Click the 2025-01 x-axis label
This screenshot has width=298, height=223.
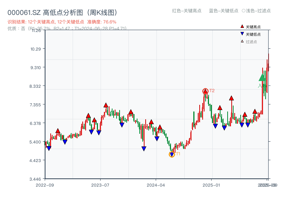[211, 185]
